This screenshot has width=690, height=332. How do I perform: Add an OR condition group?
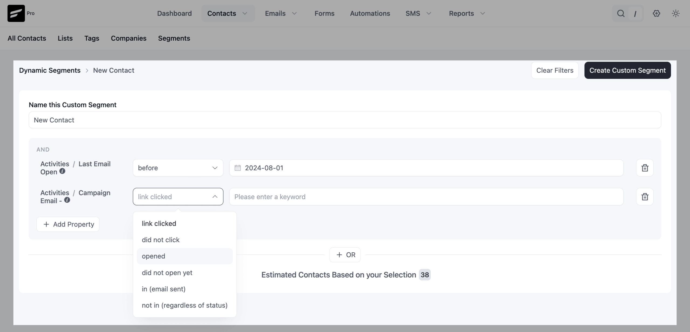point(345,255)
